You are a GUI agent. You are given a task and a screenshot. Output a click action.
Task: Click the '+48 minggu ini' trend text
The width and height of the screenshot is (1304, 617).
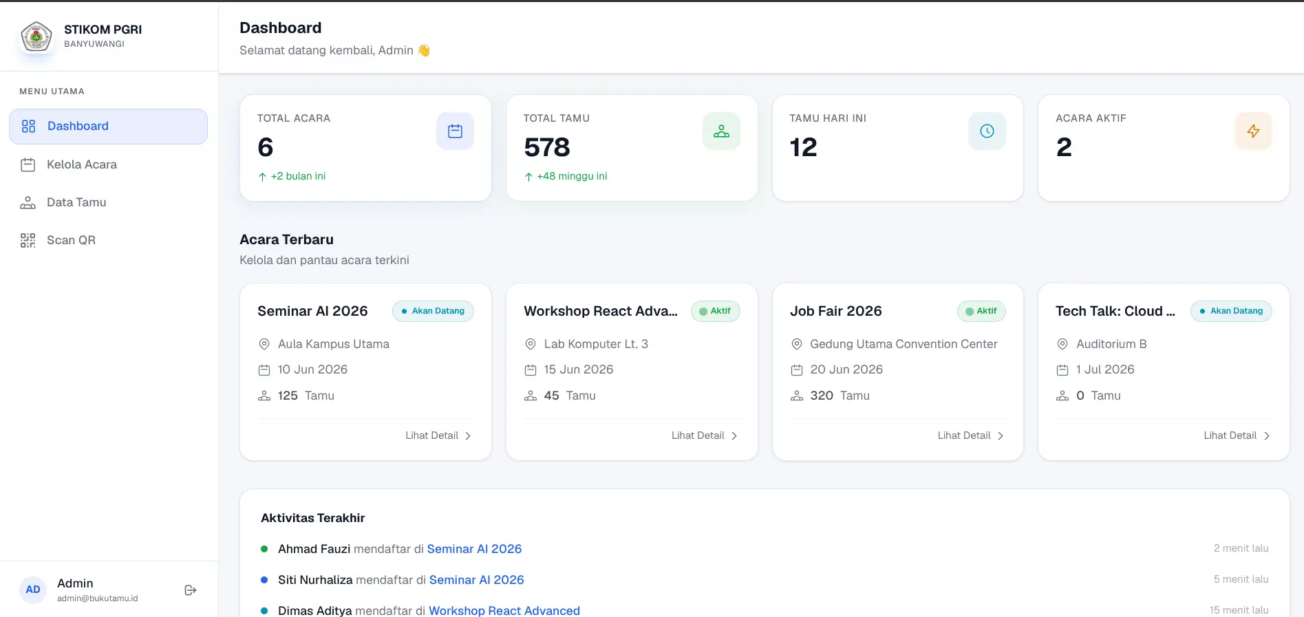click(572, 176)
